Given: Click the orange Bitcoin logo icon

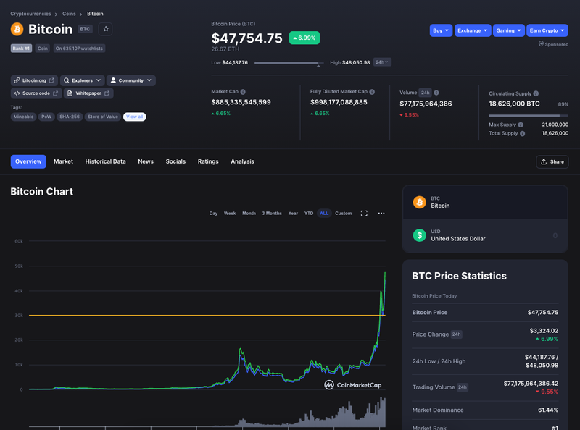Looking at the screenshot, I should point(17,29).
